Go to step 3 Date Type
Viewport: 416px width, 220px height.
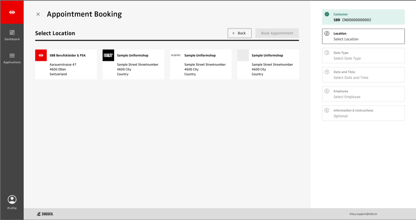363,56
